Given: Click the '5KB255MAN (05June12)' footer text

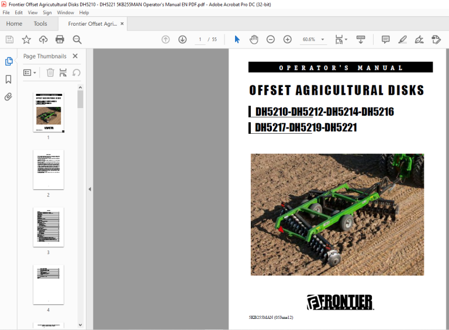Looking at the screenshot, I should coord(271,317).
